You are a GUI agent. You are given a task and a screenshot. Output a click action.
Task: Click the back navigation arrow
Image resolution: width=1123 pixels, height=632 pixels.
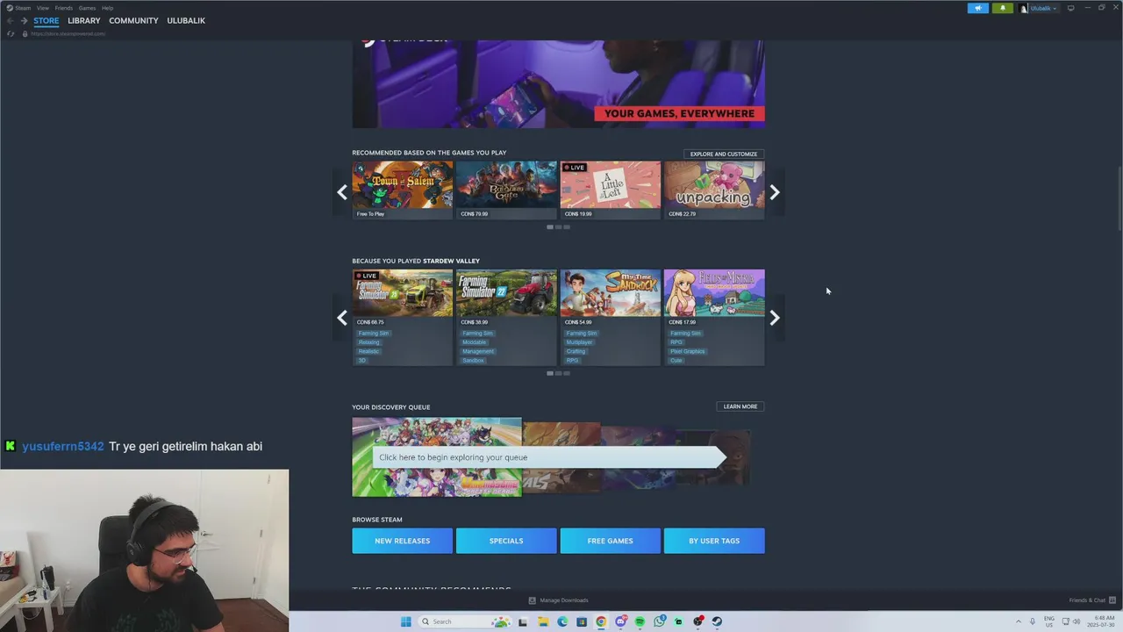(10, 20)
